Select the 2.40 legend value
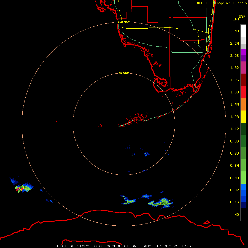The height and width of the screenshot is (248, 248). point(234,31)
